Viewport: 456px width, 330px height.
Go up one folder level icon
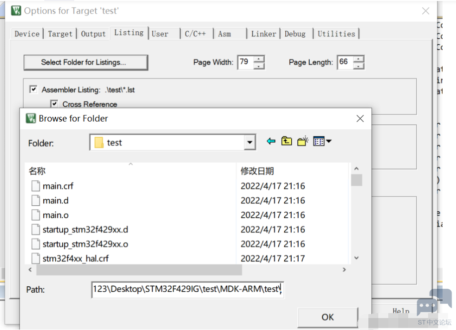(x=286, y=141)
